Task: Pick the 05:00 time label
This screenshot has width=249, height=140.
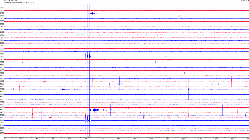Action: tap(2, 35)
